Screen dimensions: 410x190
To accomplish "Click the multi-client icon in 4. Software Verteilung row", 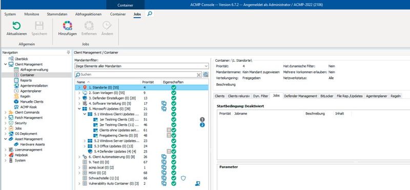I will [164, 104].
